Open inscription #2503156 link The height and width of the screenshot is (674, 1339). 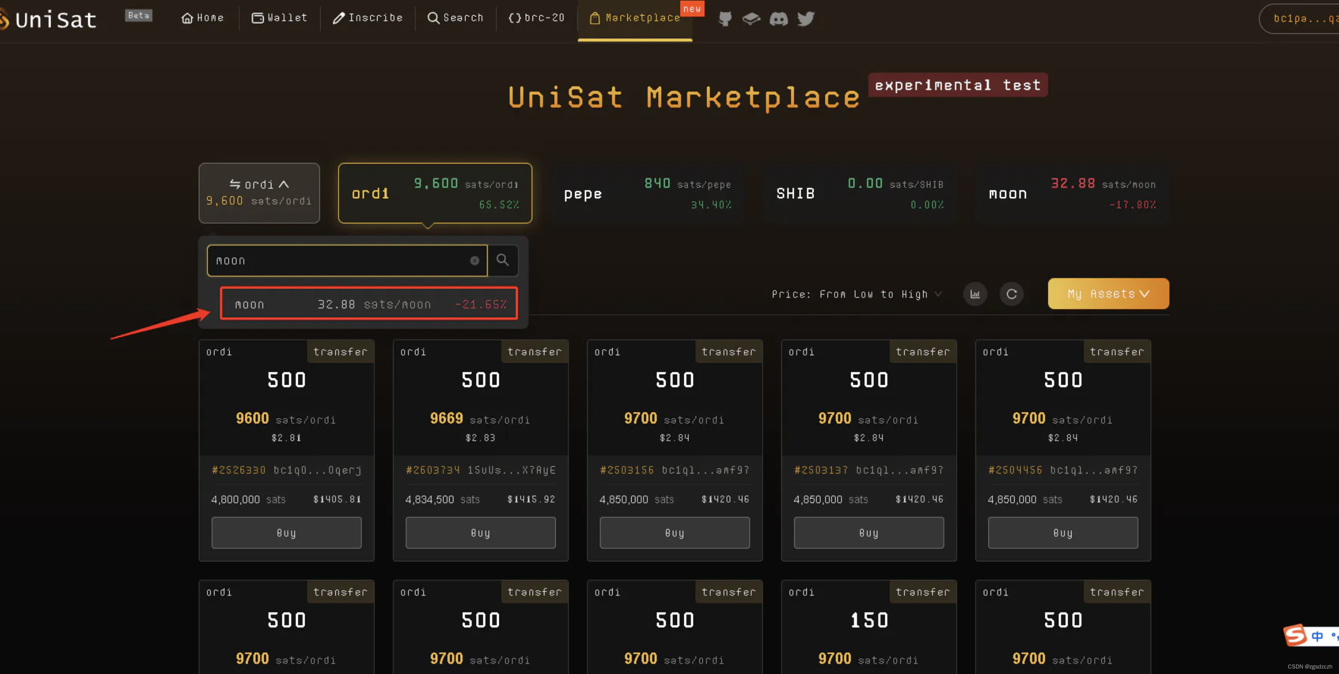pyautogui.click(x=627, y=470)
